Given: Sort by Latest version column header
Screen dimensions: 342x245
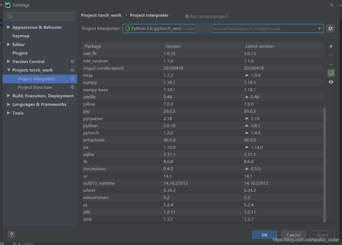Looking at the screenshot, I should (283, 46).
